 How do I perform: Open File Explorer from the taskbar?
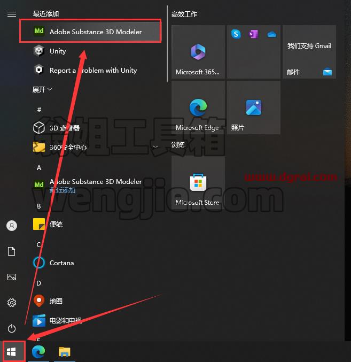[x=65, y=352]
